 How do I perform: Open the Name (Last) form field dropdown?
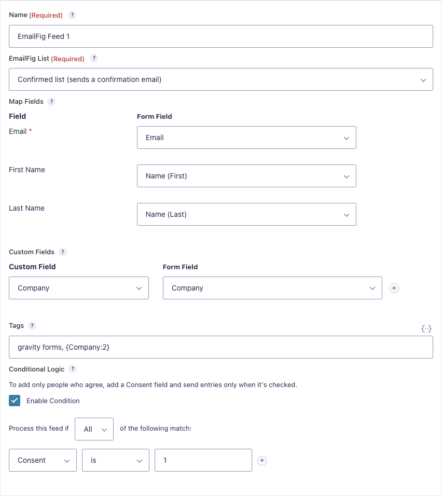246,214
